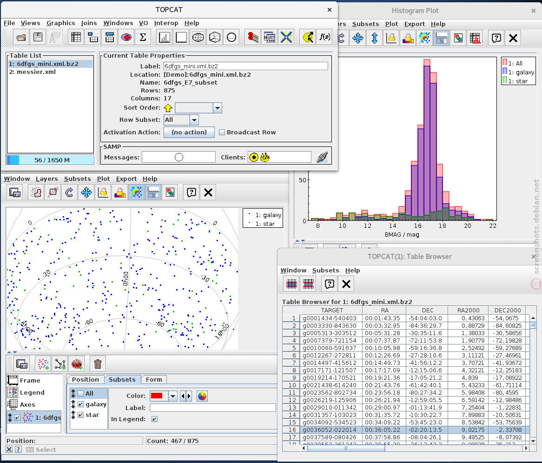
Task: Open the sphere plot icon
Action: pos(231,37)
